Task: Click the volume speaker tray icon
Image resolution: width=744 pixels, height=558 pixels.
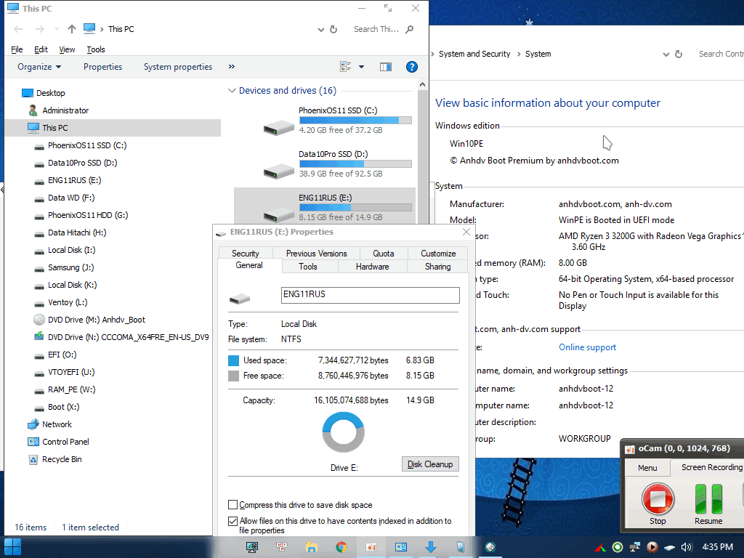Action: tap(686, 547)
